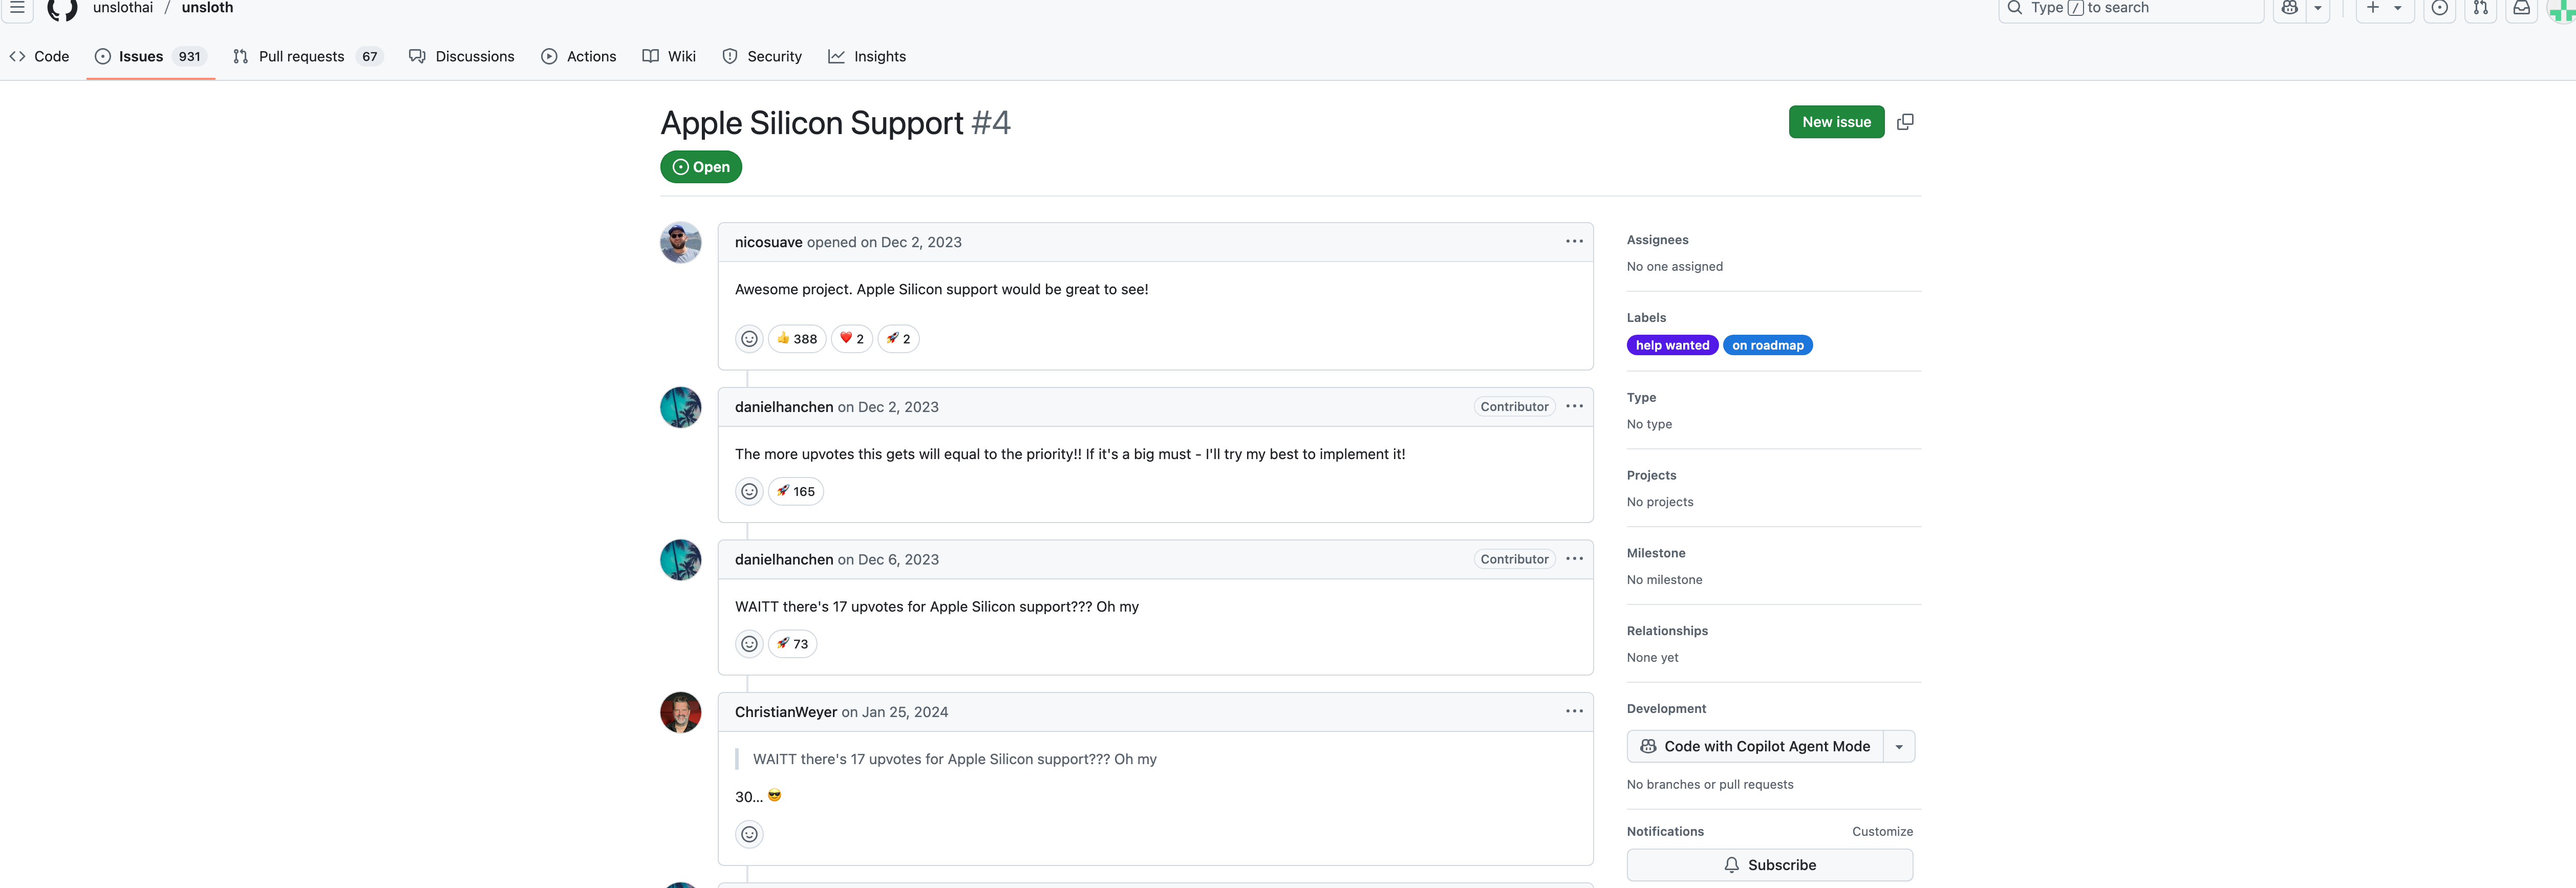Click GitHub logo home icon
The image size is (2576, 888).
[x=62, y=8]
